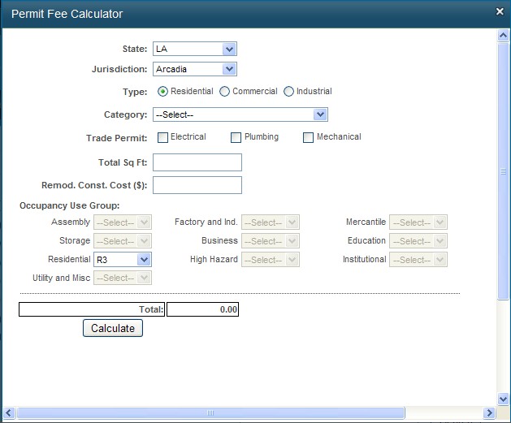Click the horizontal scrollbar left arrow

(7, 413)
